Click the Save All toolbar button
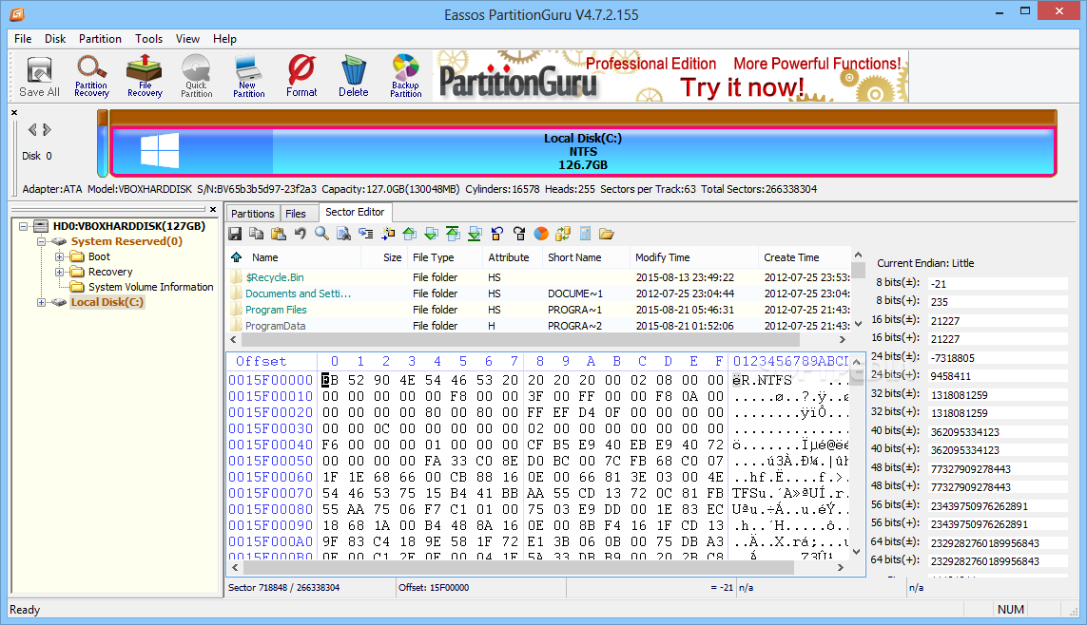The image size is (1087, 625). pyautogui.click(x=40, y=77)
